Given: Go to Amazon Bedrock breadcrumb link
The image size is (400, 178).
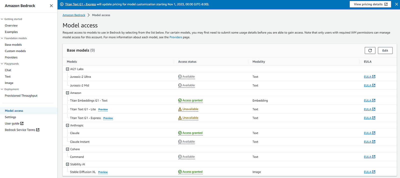Looking at the screenshot, I should tap(74, 15).
